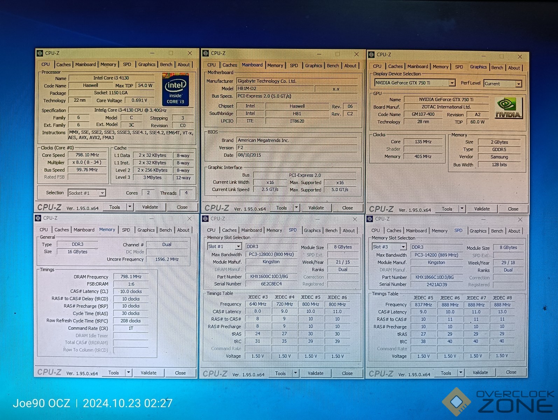Switch to the Caches tab in the CPU tab window
The width and height of the screenshot is (558, 420).
click(x=63, y=64)
